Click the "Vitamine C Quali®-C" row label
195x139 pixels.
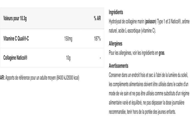[16, 39]
